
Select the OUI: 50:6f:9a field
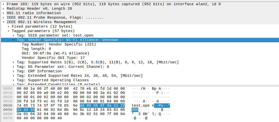[x=55, y=53]
